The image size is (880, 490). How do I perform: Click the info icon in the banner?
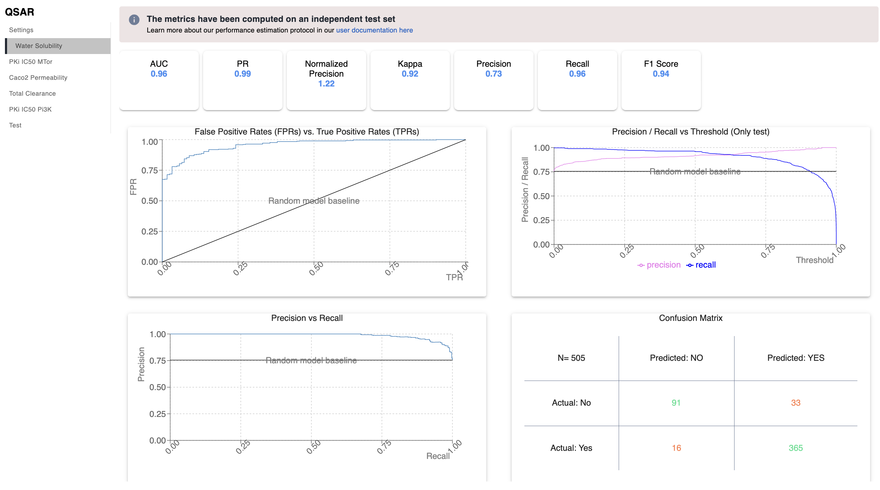134,20
